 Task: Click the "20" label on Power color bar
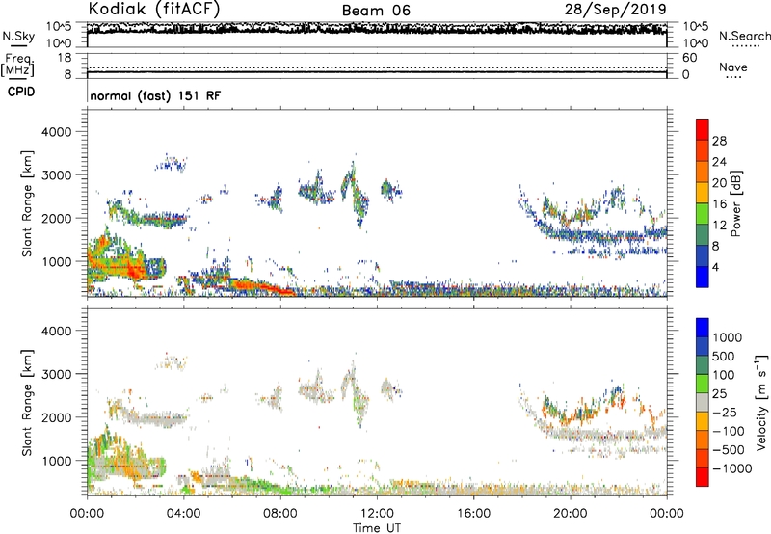coord(719,183)
